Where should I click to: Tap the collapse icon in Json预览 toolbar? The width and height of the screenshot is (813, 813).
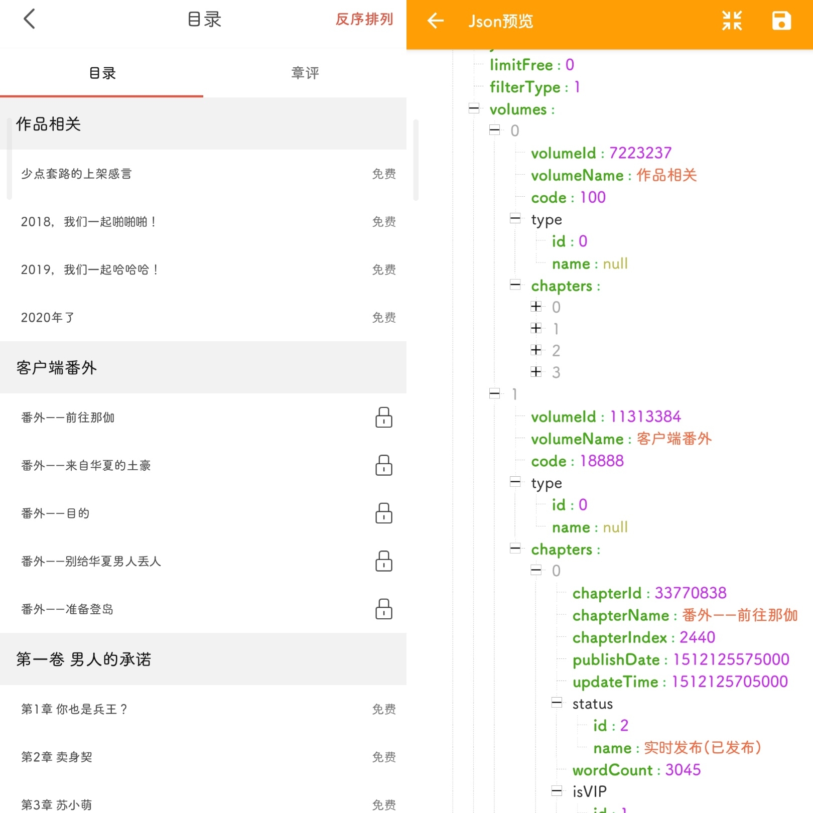click(732, 21)
